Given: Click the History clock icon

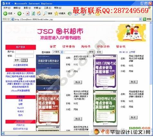Looking at the screenshot, I should (x=70, y=14).
